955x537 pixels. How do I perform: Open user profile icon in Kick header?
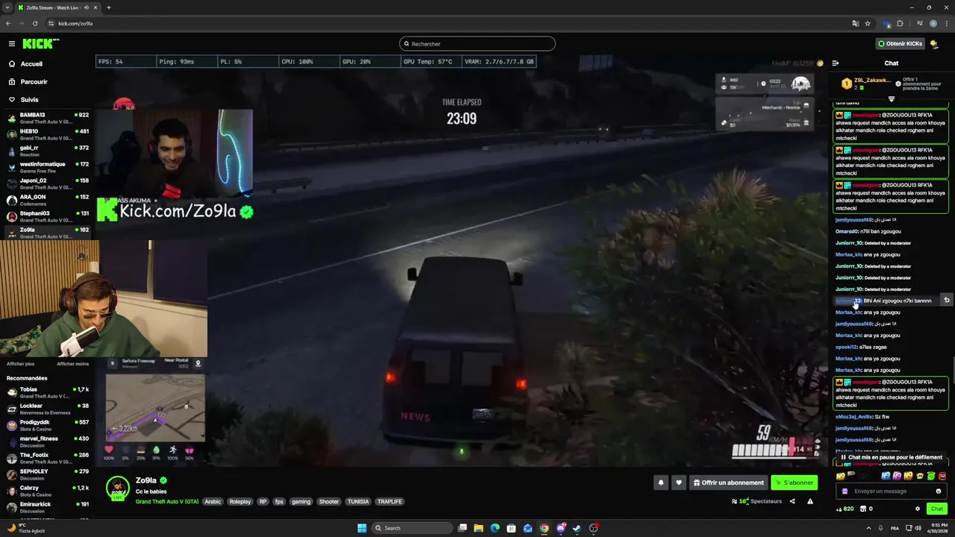pos(934,44)
